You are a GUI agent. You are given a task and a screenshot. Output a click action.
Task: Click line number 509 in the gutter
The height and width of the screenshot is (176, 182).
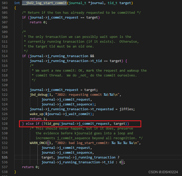tap(5, 32)
